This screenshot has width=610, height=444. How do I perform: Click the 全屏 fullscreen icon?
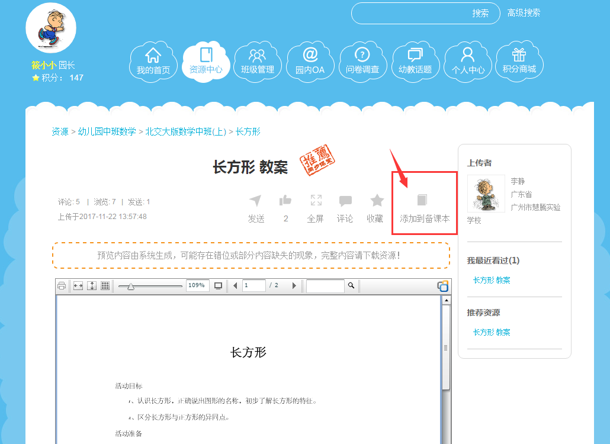(316, 200)
